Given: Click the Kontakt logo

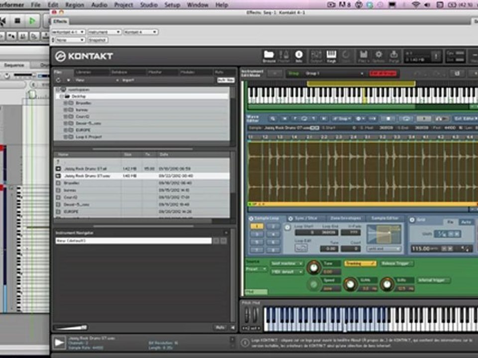Looking at the screenshot, I should click(x=84, y=56).
